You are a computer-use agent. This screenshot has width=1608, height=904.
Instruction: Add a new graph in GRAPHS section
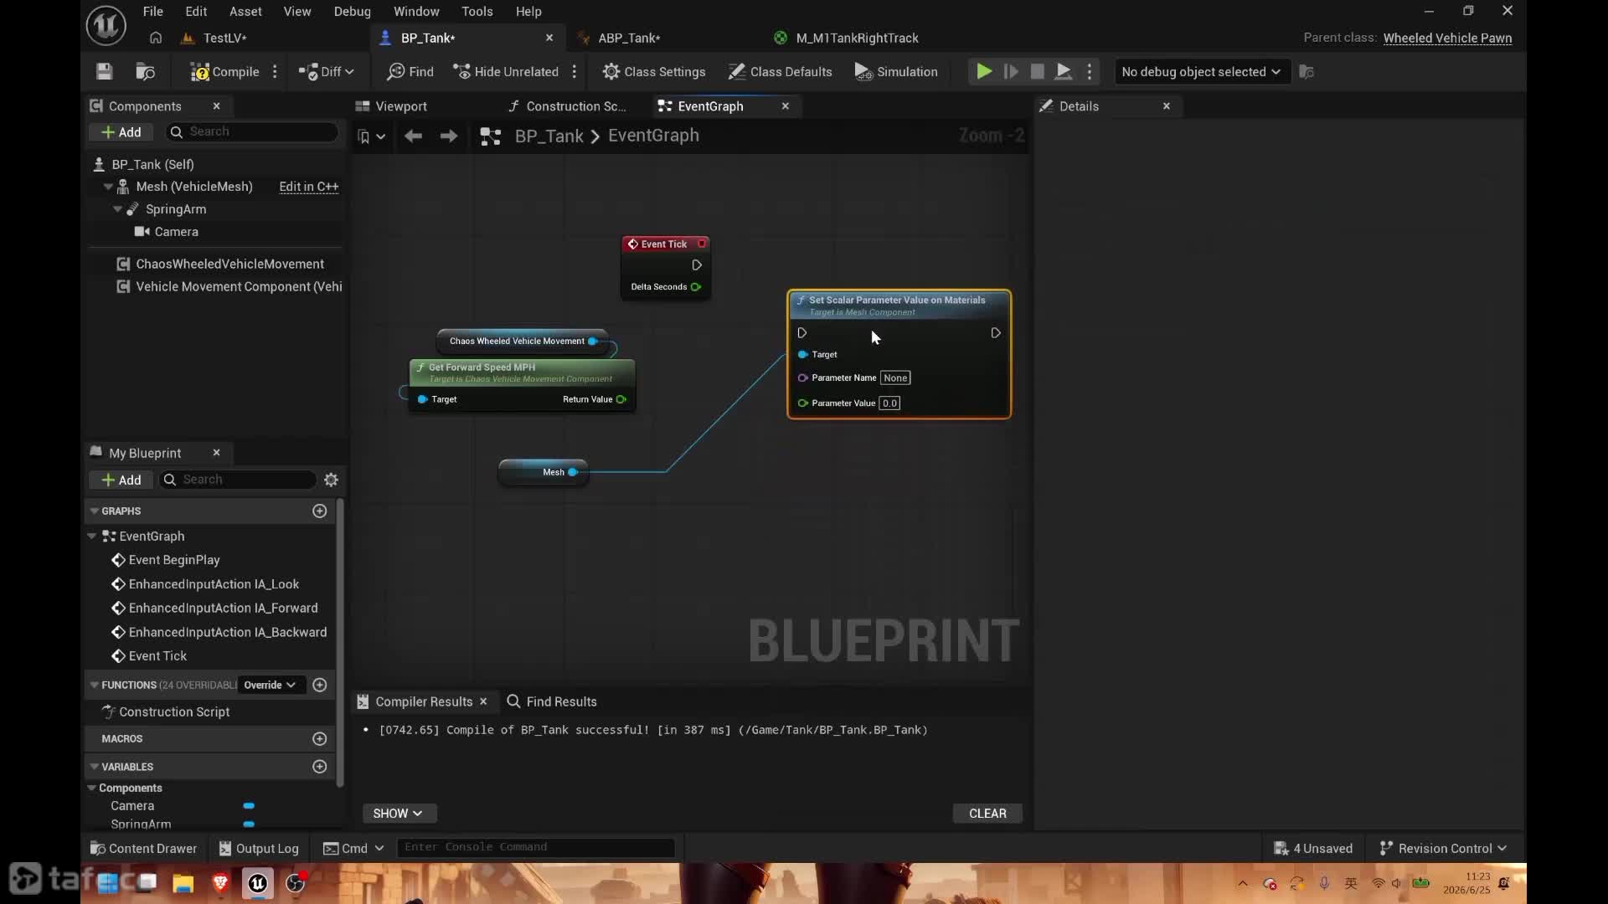(x=319, y=511)
